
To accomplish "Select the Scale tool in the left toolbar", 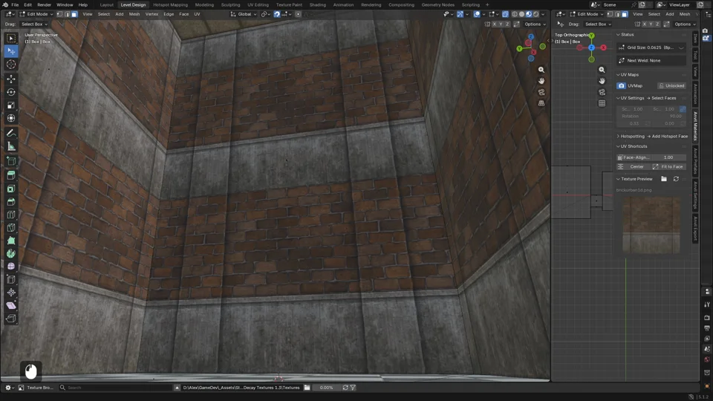I will pos(11,105).
